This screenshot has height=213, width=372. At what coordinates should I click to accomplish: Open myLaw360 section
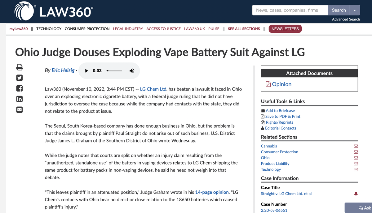[19, 29]
